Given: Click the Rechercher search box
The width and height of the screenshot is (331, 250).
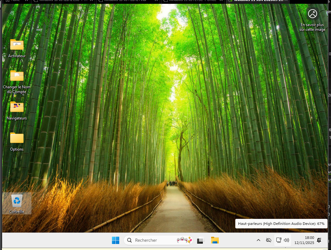Looking at the screenshot, I should tap(158, 240).
